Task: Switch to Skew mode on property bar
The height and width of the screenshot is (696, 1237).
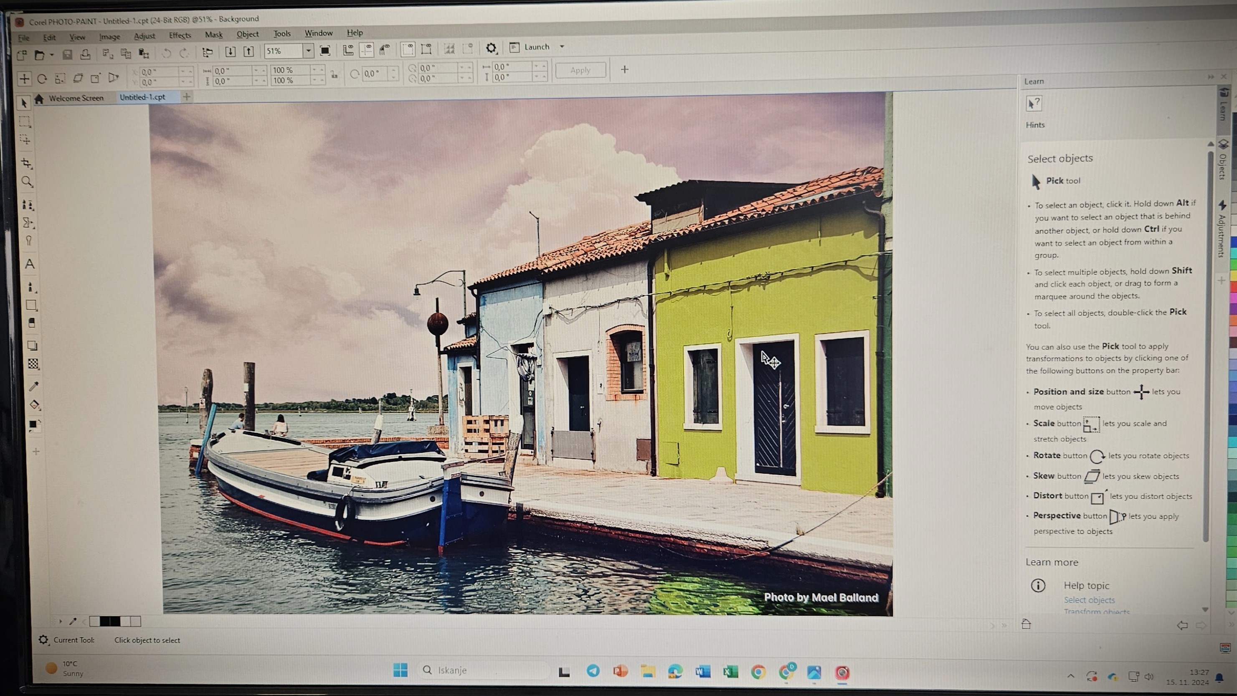Action: coord(77,78)
